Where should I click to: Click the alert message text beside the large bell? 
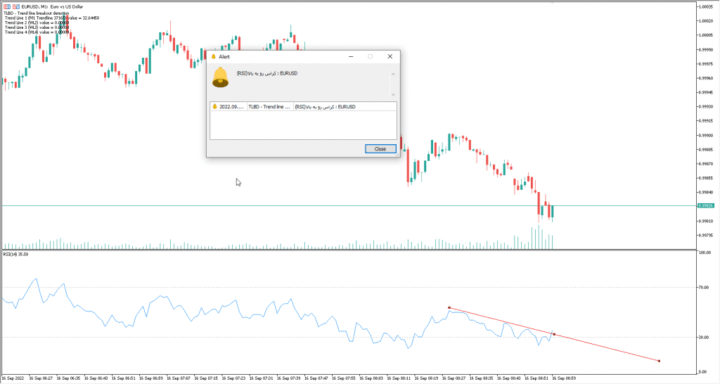(266, 73)
